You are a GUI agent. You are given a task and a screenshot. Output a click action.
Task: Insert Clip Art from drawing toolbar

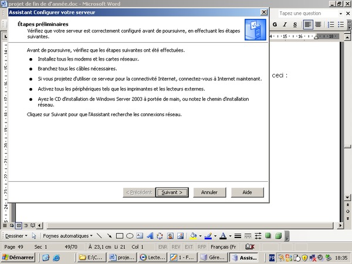[x=170, y=236]
